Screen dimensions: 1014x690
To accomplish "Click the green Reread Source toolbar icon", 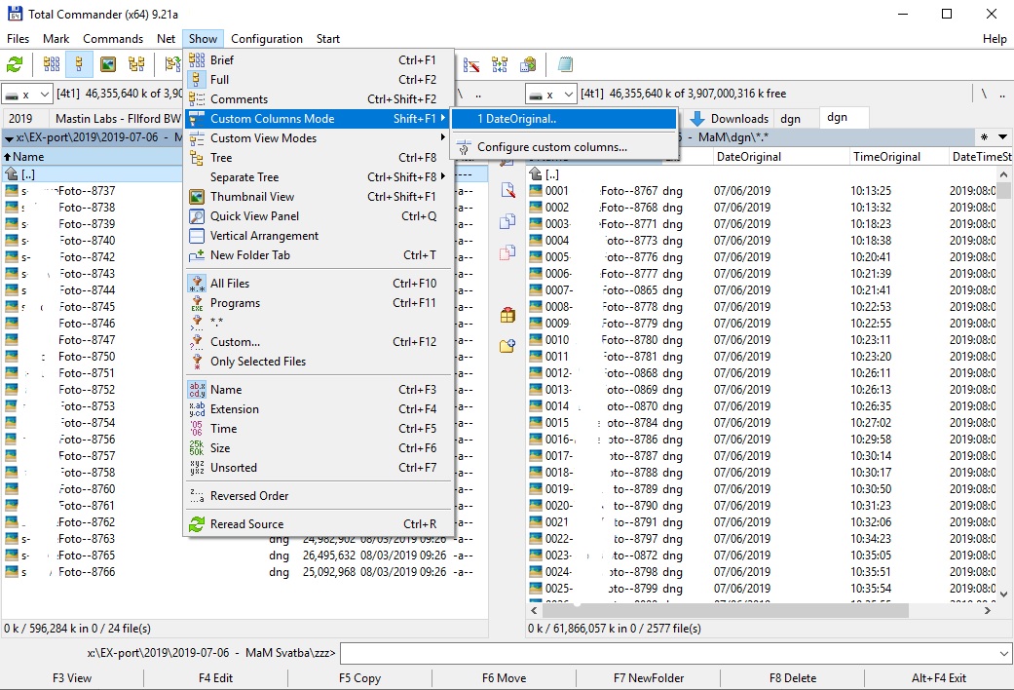I will pos(15,64).
